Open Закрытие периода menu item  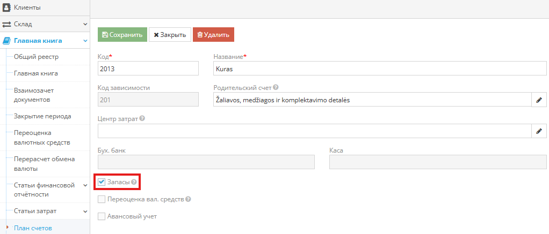[42, 116]
